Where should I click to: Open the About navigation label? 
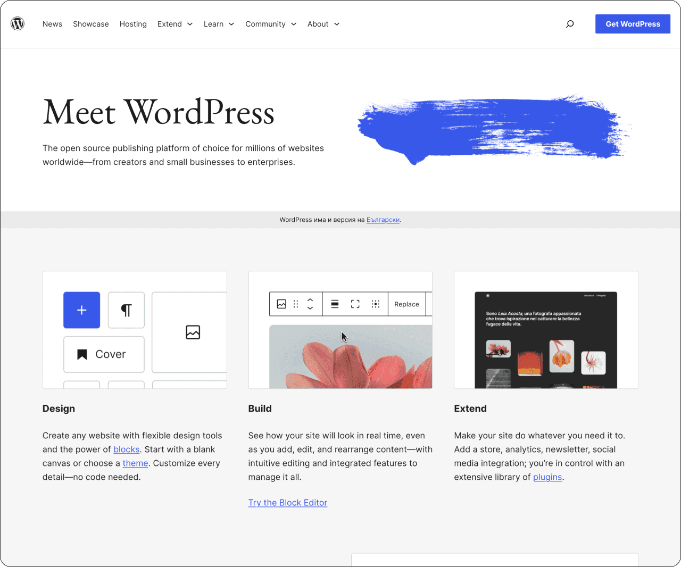tap(318, 24)
